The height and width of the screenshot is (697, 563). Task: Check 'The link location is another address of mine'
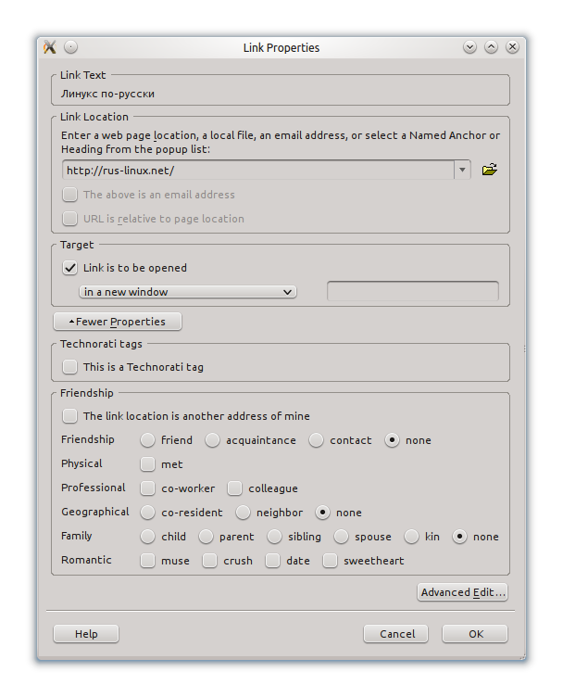pyautogui.click(x=70, y=416)
